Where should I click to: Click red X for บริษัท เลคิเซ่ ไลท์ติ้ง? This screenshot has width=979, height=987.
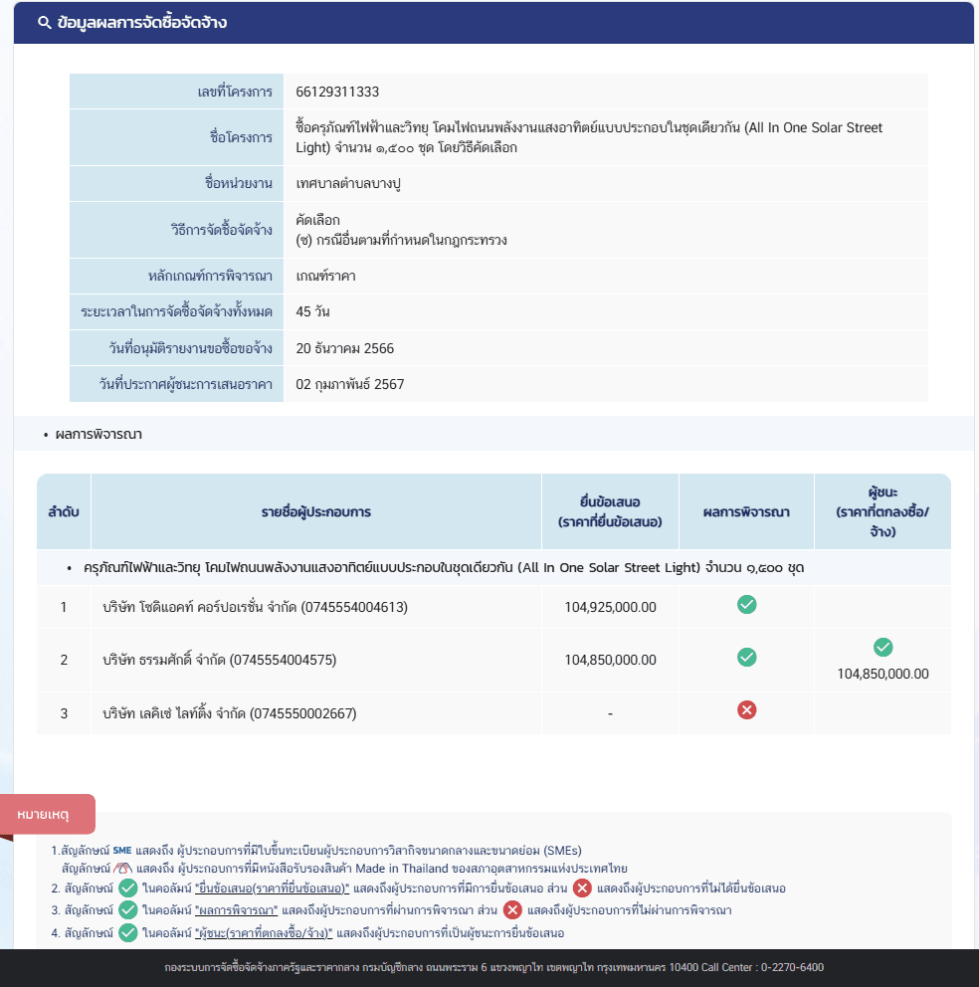[746, 709]
